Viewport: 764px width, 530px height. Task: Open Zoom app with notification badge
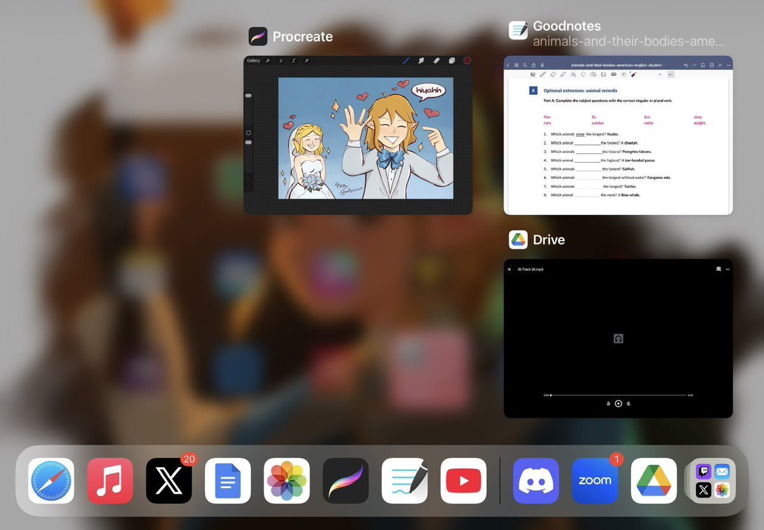[x=595, y=480]
